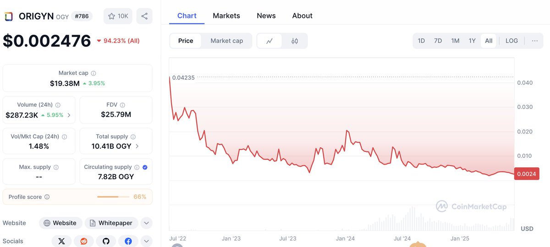Image resolution: width=550 pixels, height=247 pixels.
Task: Click the $0.002476 price value
Action: pyautogui.click(x=47, y=41)
